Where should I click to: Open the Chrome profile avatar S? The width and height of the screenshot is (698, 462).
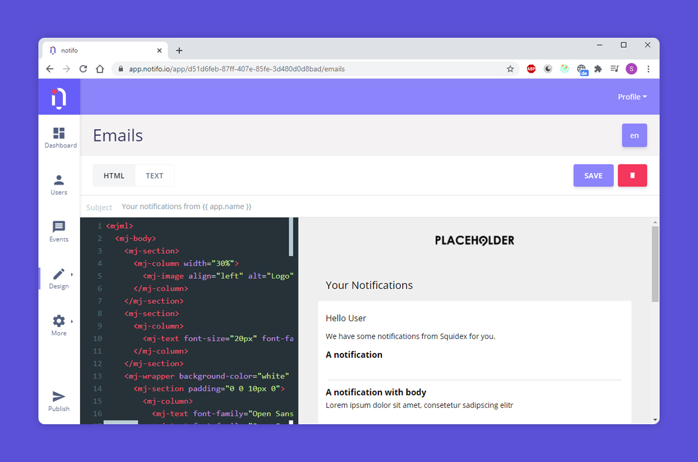tap(631, 69)
